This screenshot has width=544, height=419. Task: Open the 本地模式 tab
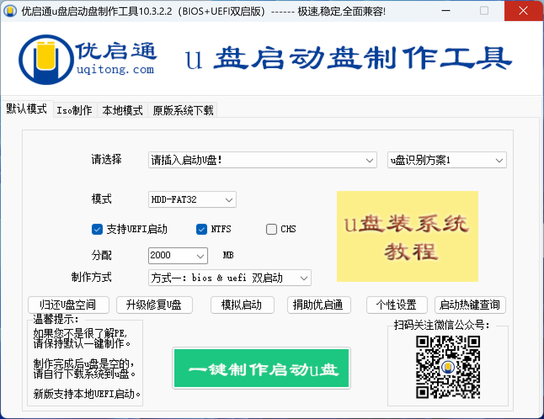[123, 110]
